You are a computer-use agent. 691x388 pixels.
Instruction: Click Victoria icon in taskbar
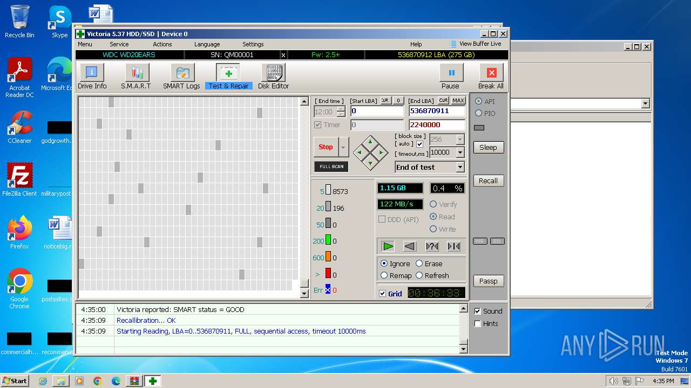coord(153,381)
